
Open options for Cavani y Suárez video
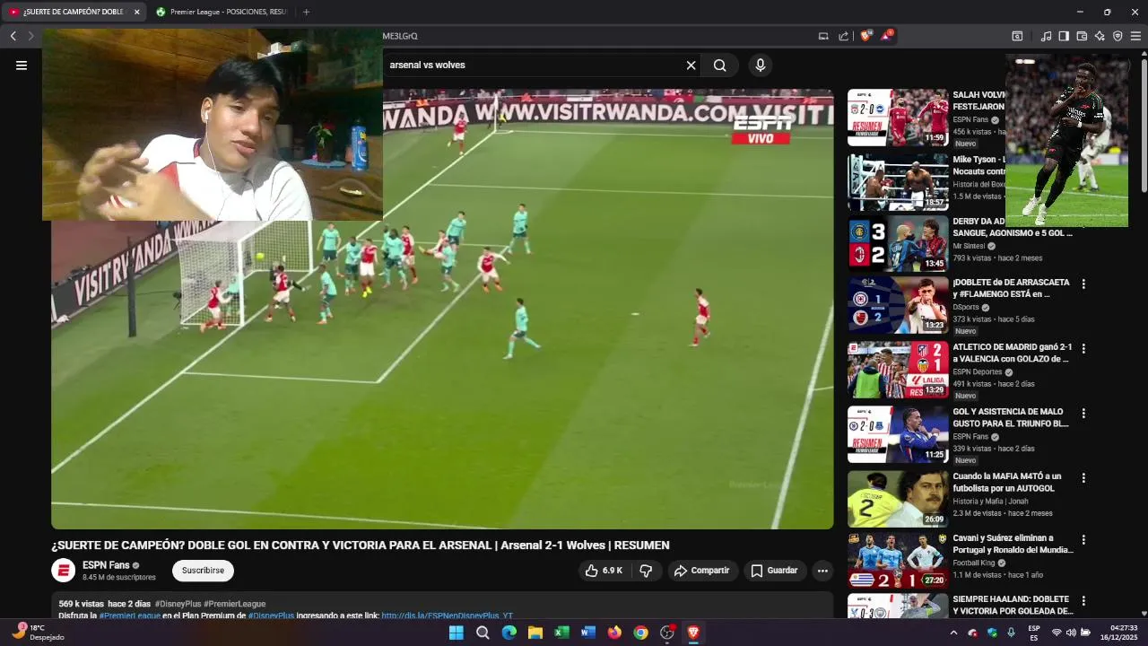tap(1083, 540)
